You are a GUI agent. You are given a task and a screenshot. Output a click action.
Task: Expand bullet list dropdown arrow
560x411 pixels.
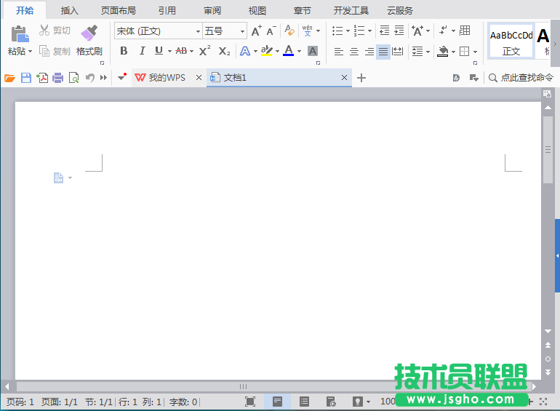(x=348, y=31)
